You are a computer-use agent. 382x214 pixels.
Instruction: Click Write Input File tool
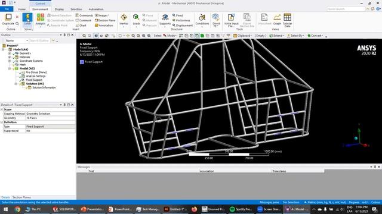pyautogui.click(x=231, y=20)
